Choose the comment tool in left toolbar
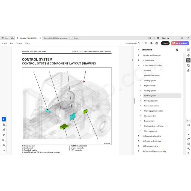 click(4, 125)
